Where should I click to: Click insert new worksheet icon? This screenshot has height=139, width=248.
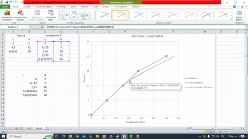click(x=47, y=128)
